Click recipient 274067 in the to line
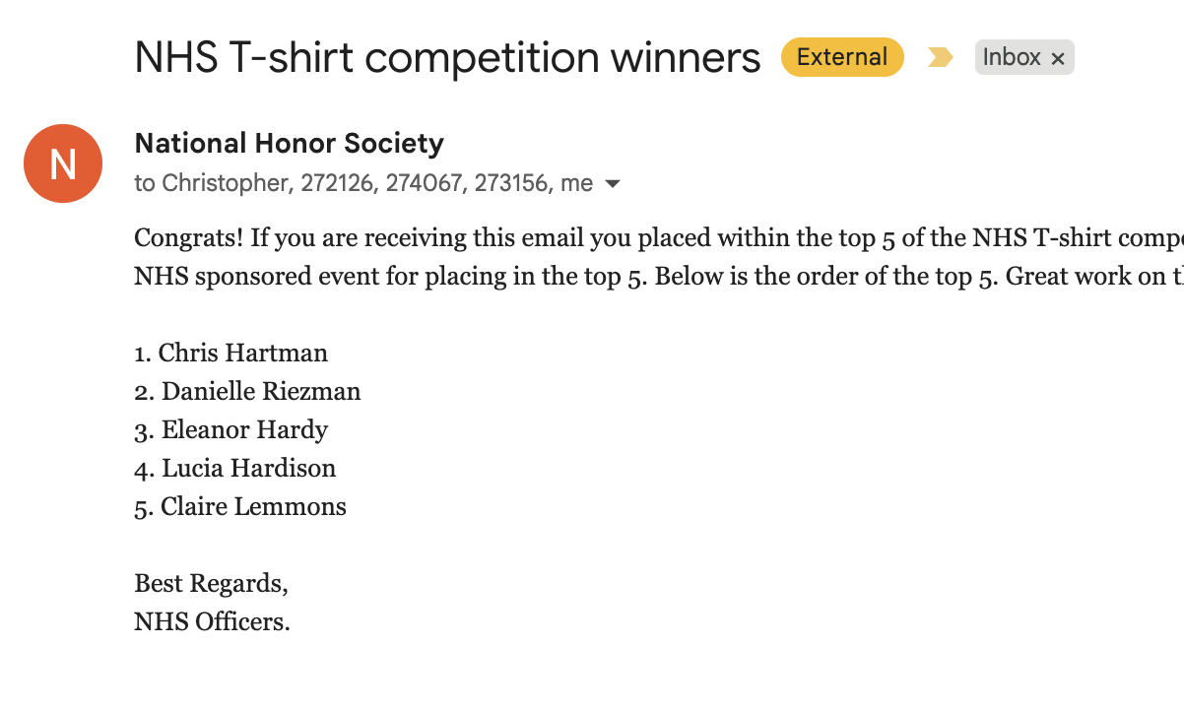 [425, 183]
